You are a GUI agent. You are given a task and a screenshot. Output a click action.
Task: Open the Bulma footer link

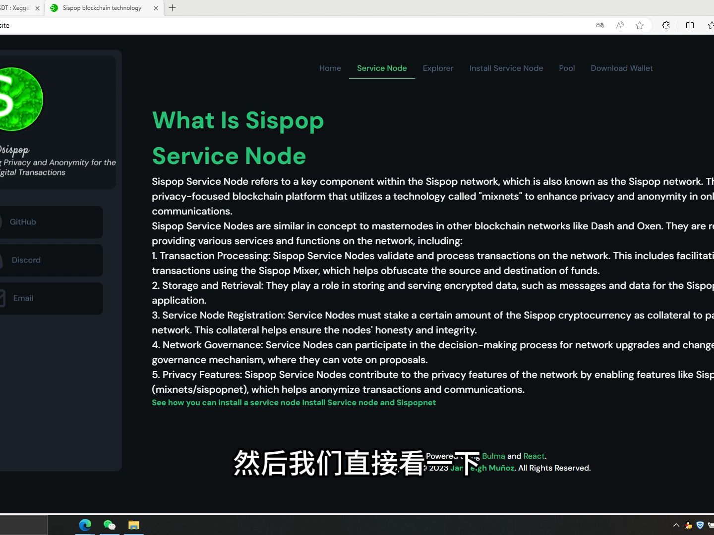pos(493,456)
